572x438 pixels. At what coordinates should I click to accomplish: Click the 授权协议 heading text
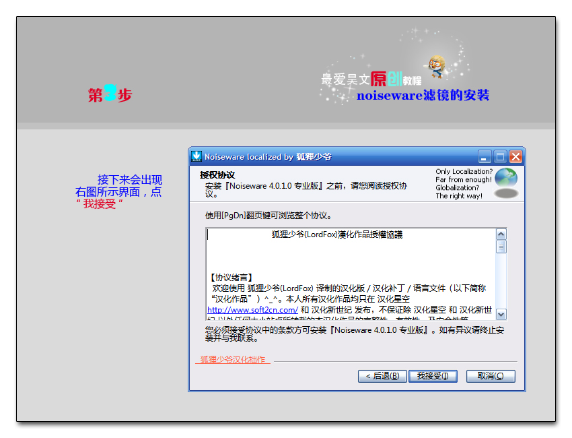pos(217,175)
